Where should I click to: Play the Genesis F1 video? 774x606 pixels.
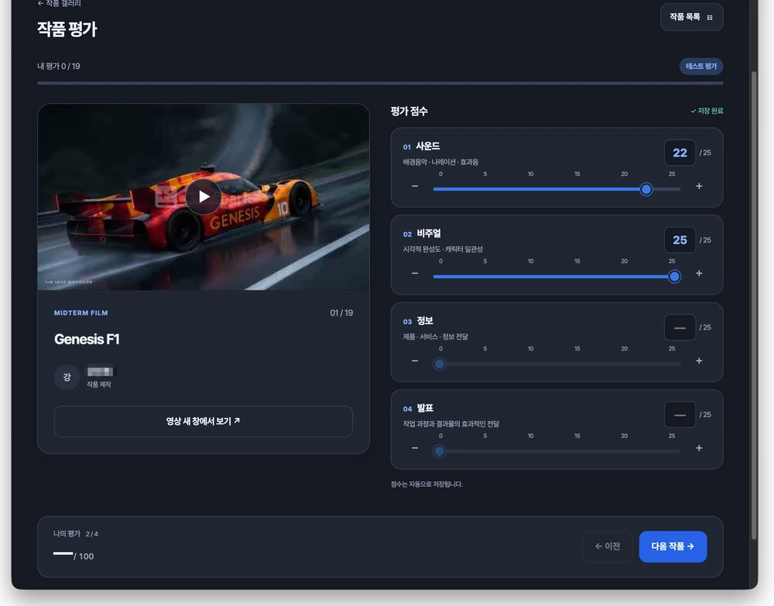204,197
